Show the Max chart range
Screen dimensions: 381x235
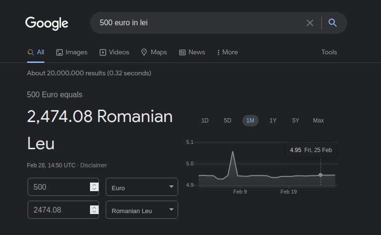coord(318,121)
